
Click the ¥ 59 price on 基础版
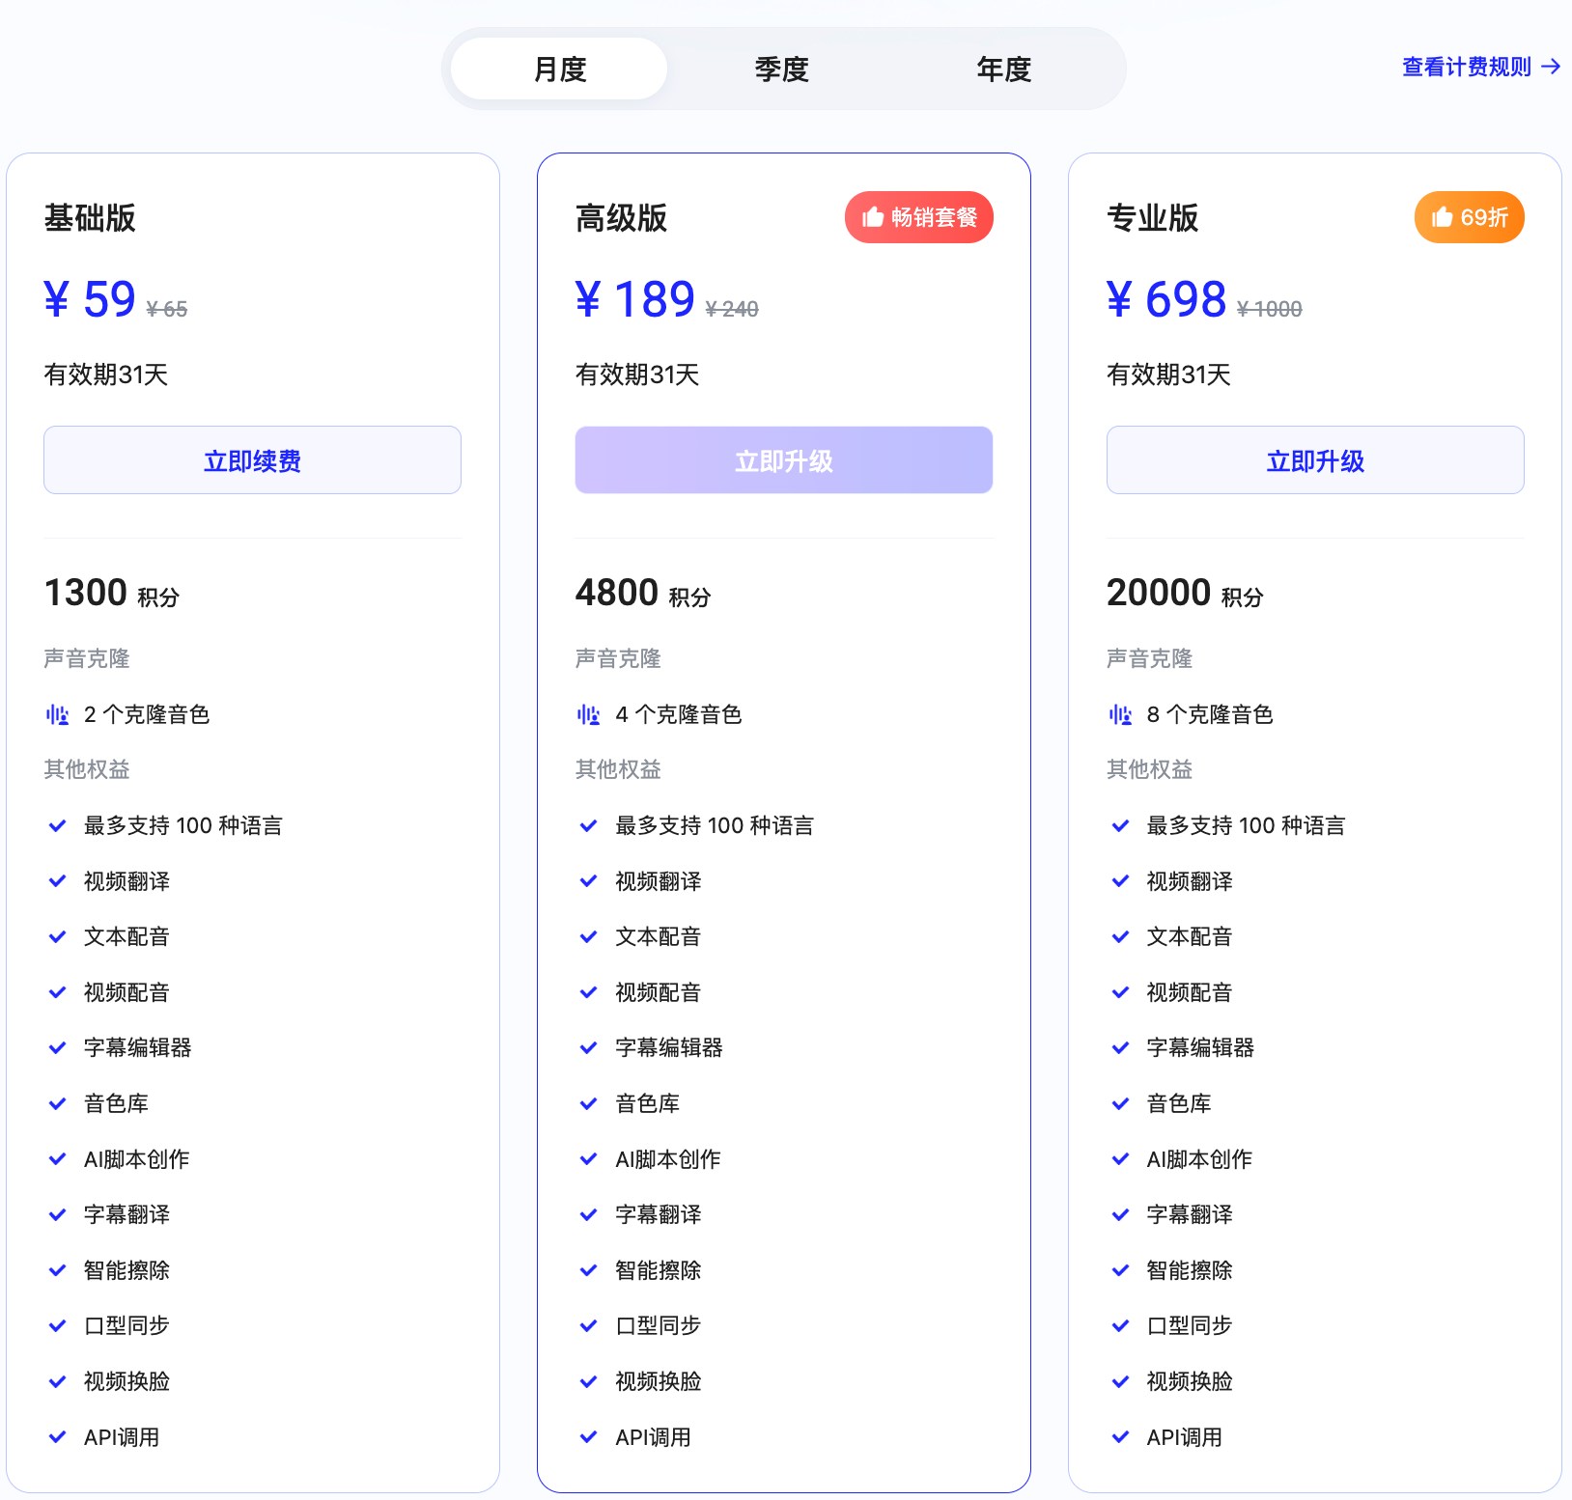coord(90,299)
